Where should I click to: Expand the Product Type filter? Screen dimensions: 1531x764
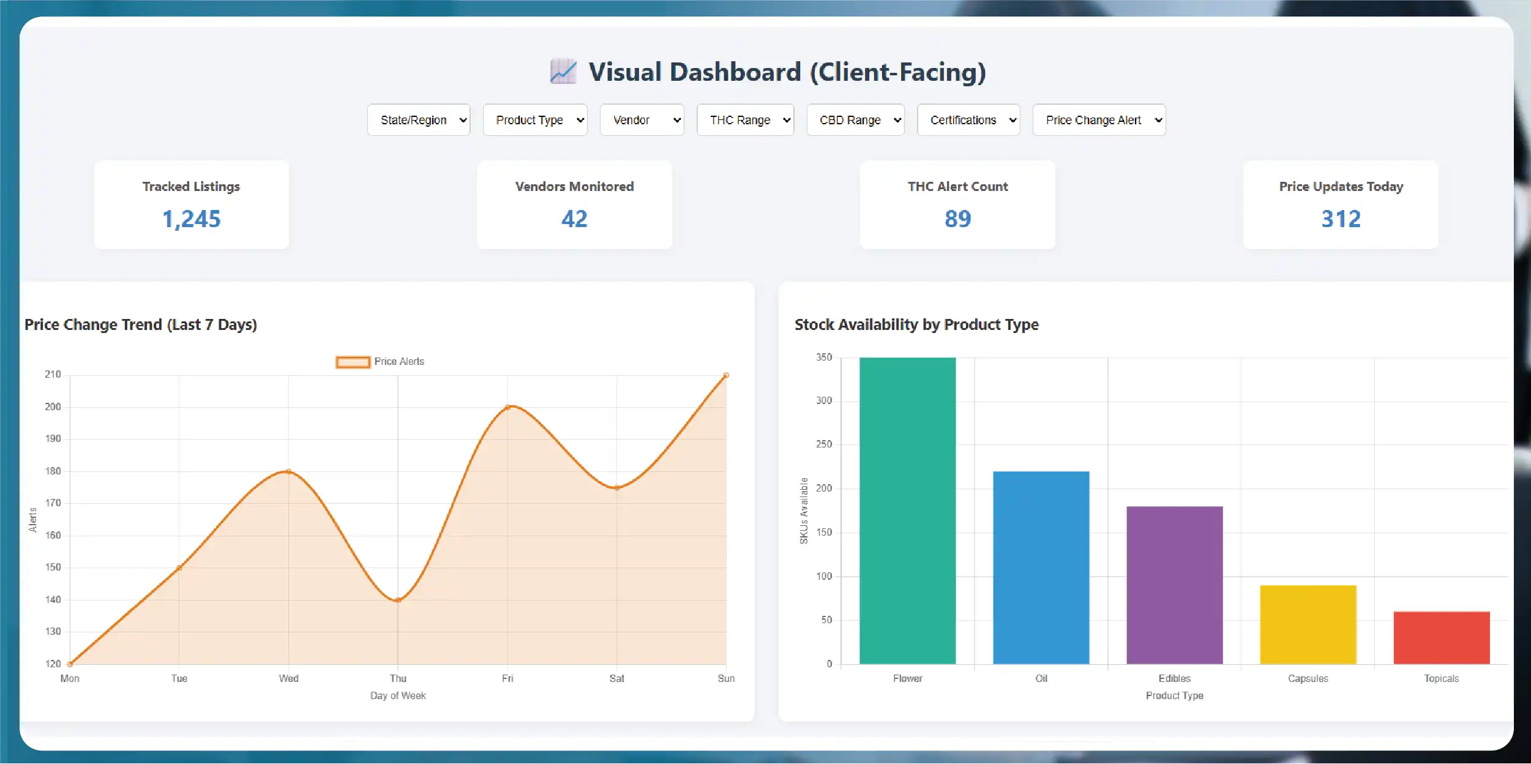535,120
